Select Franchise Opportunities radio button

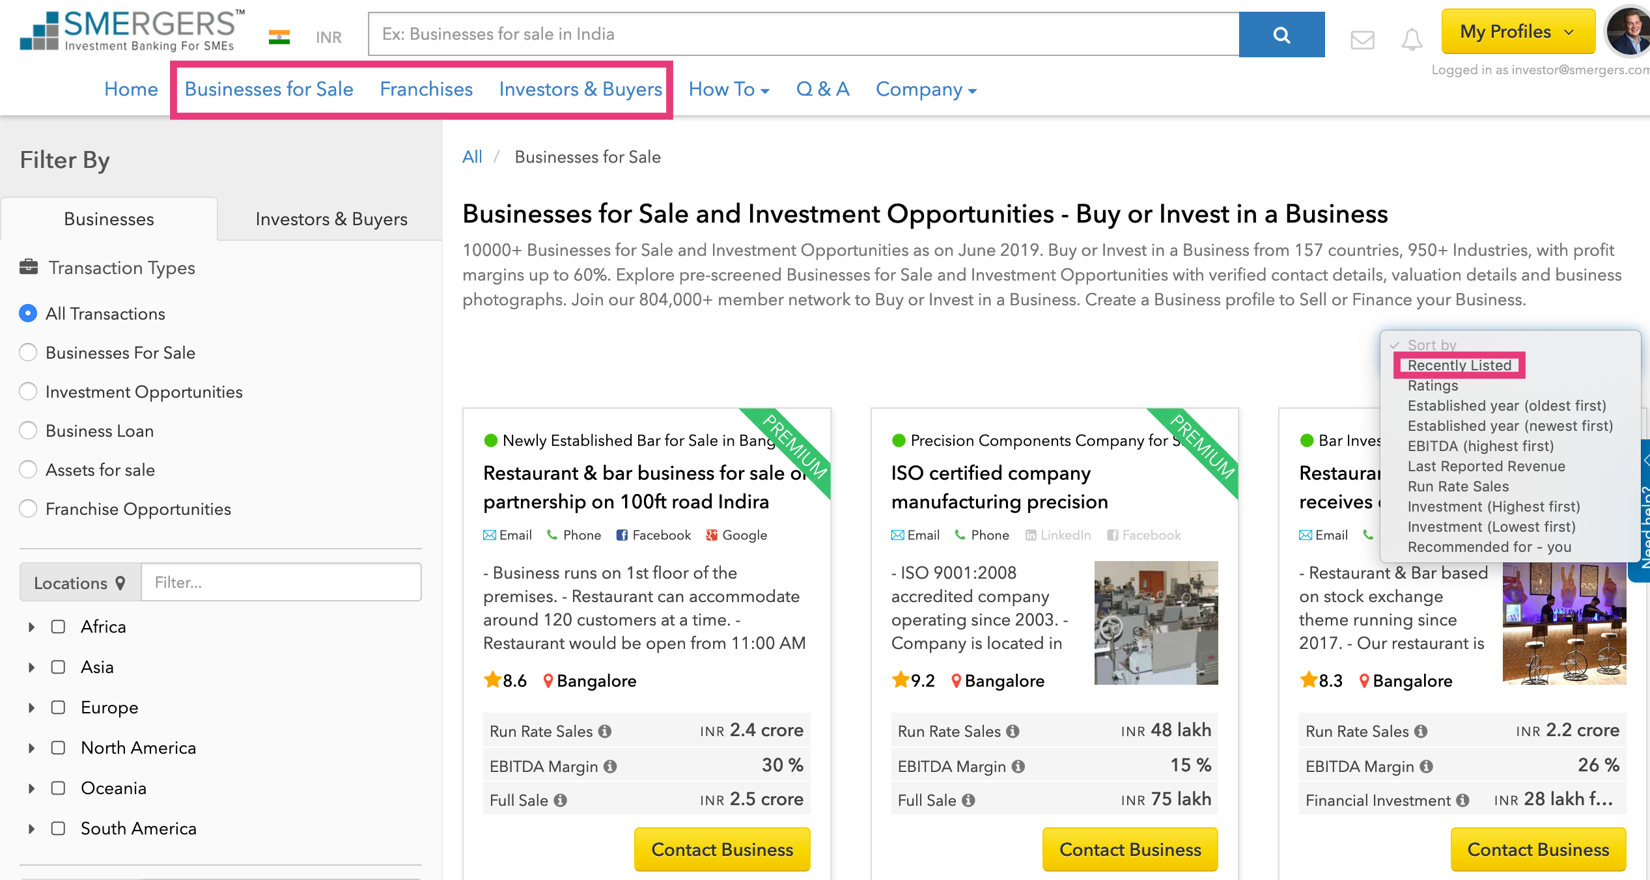coord(28,509)
